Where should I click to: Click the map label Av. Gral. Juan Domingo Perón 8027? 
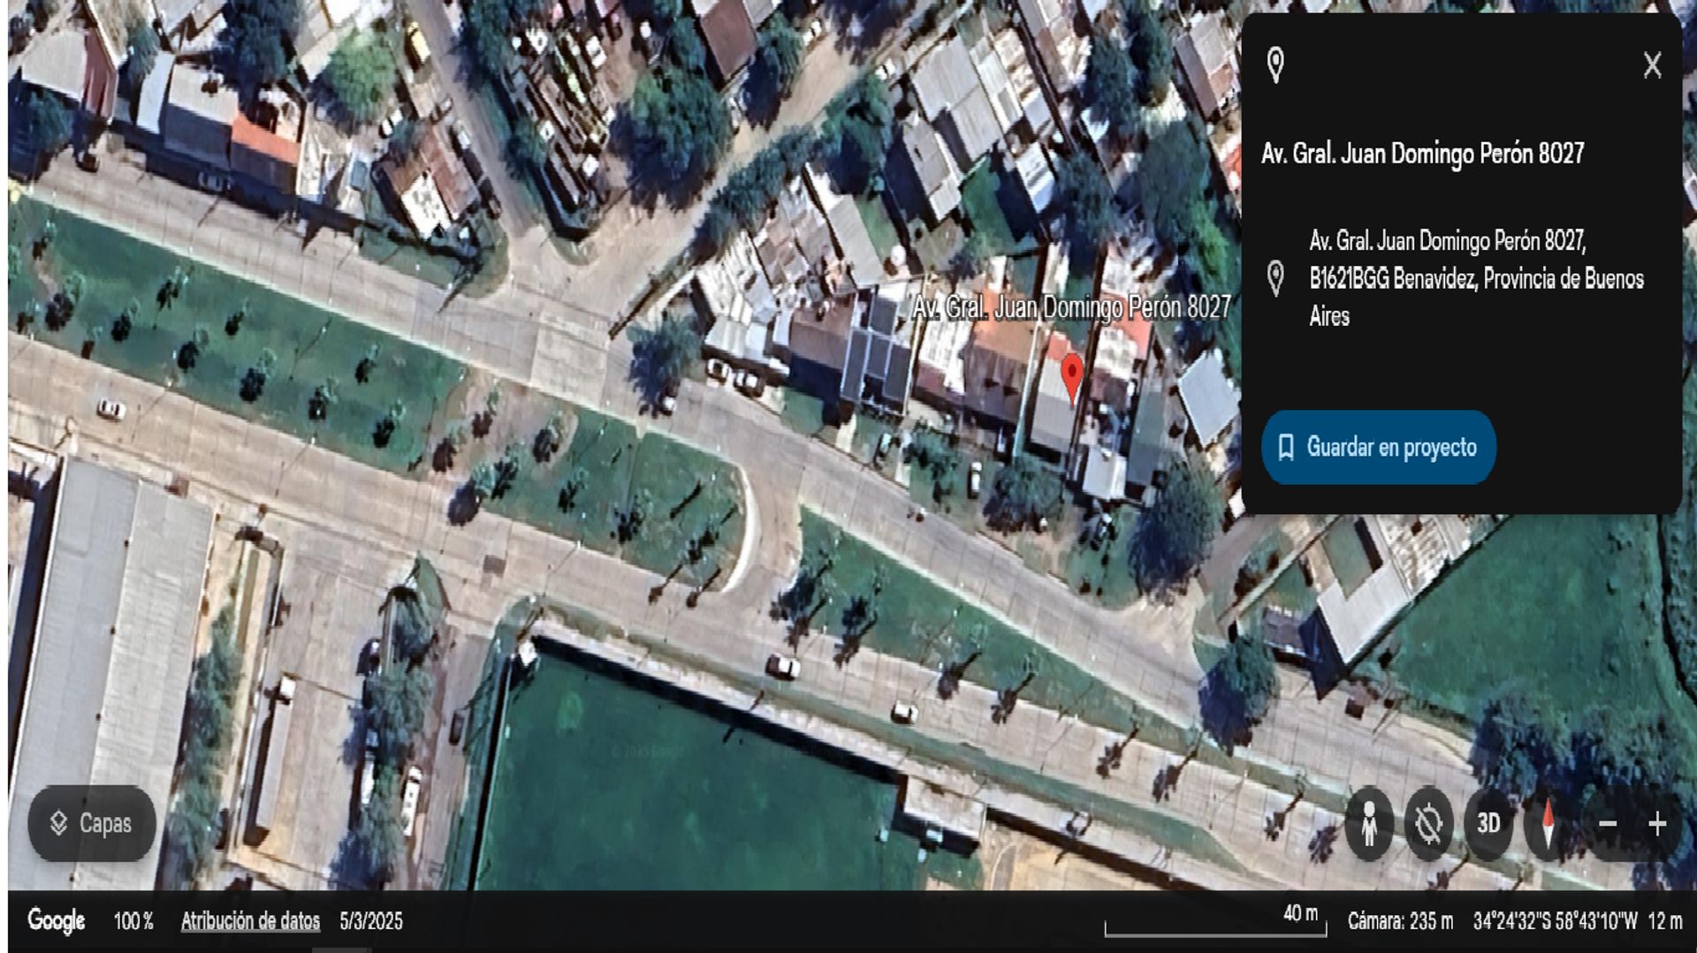(1071, 307)
